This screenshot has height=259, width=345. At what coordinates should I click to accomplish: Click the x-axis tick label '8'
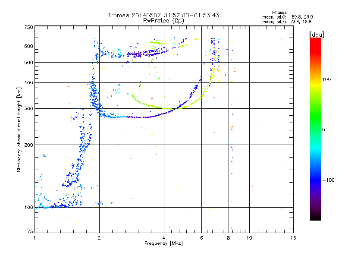coord(229,238)
